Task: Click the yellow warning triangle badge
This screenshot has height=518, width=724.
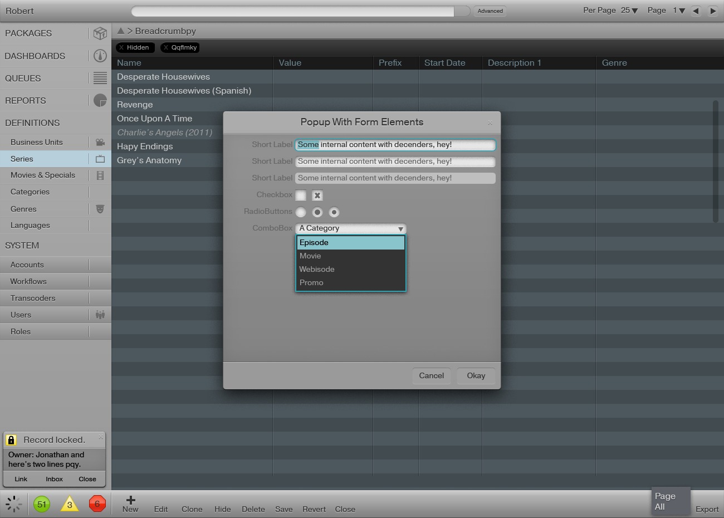Action: click(70, 505)
